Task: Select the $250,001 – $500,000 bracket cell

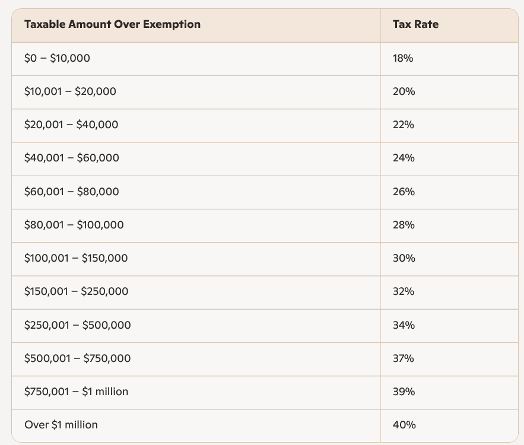Action: click(77, 325)
